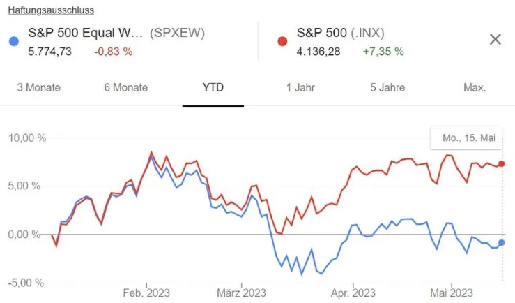Click the blue endpoint marker on chart
This screenshot has height=303, width=515.
(502, 243)
